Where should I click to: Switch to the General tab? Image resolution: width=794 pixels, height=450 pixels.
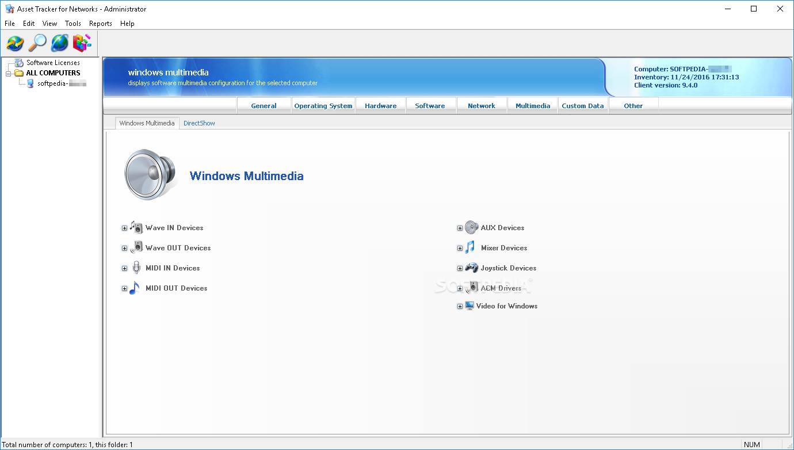(x=264, y=106)
